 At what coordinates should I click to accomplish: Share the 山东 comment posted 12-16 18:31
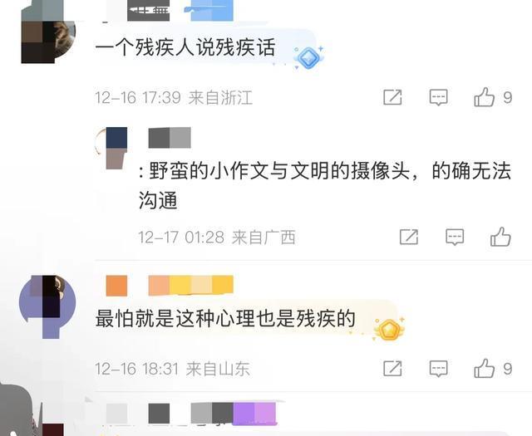pyautogui.click(x=392, y=369)
